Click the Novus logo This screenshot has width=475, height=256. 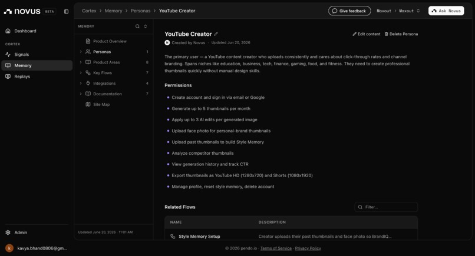tap(22, 12)
